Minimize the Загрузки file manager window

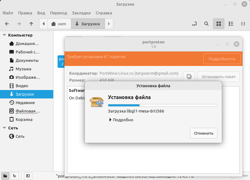click(x=226, y=4)
